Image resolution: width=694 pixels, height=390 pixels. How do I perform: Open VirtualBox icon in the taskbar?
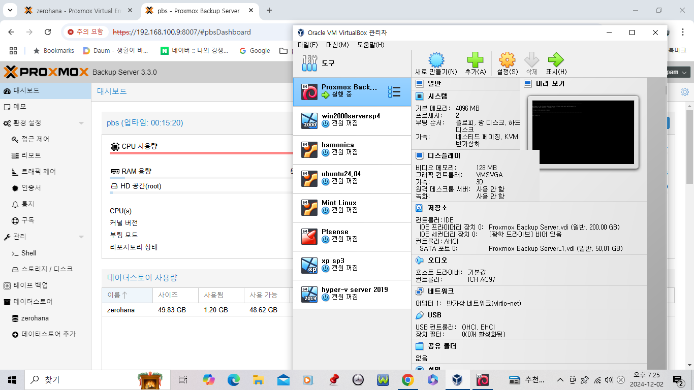[x=457, y=379]
